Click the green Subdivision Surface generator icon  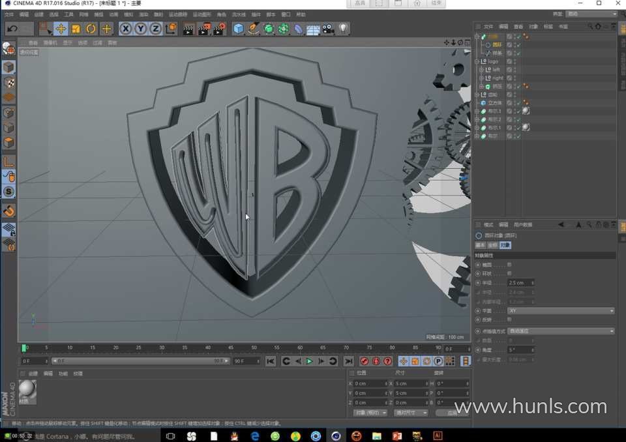269,29
